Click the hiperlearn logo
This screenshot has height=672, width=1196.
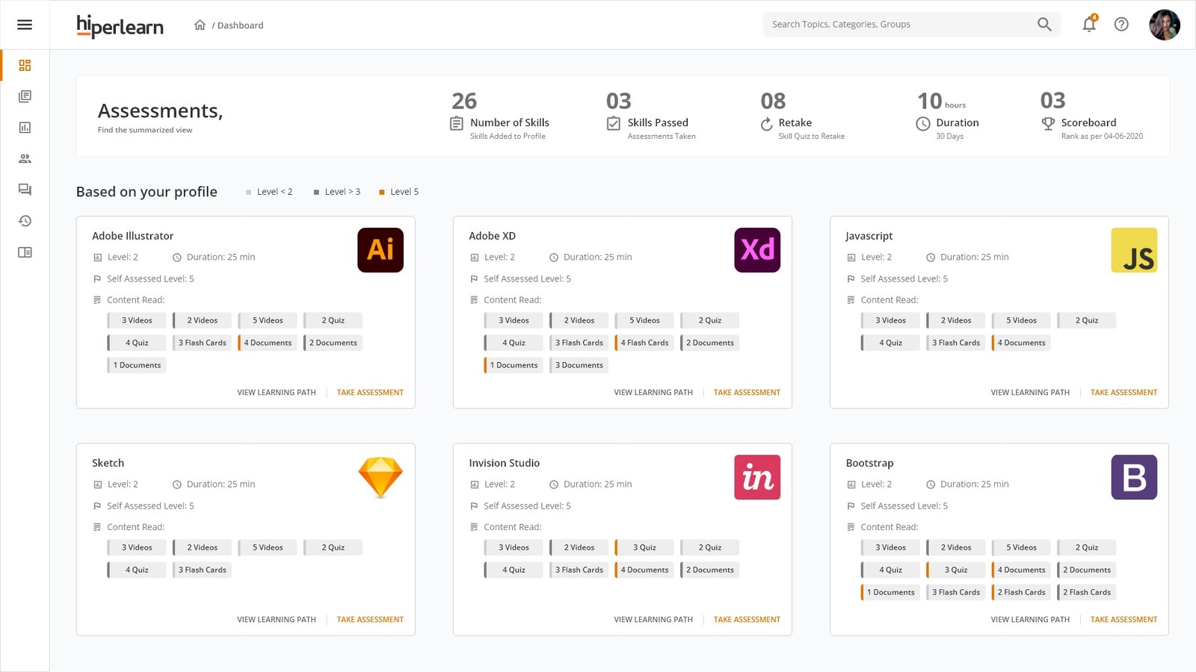pyautogui.click(x=120, y=26)
